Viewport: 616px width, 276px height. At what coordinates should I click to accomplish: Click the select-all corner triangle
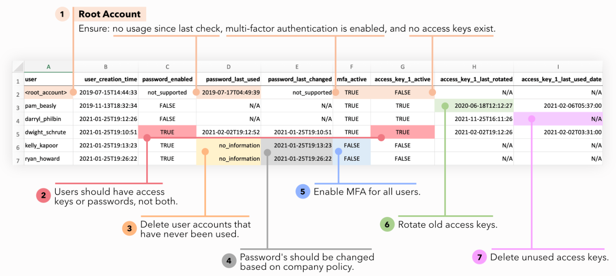pos(18,67)
